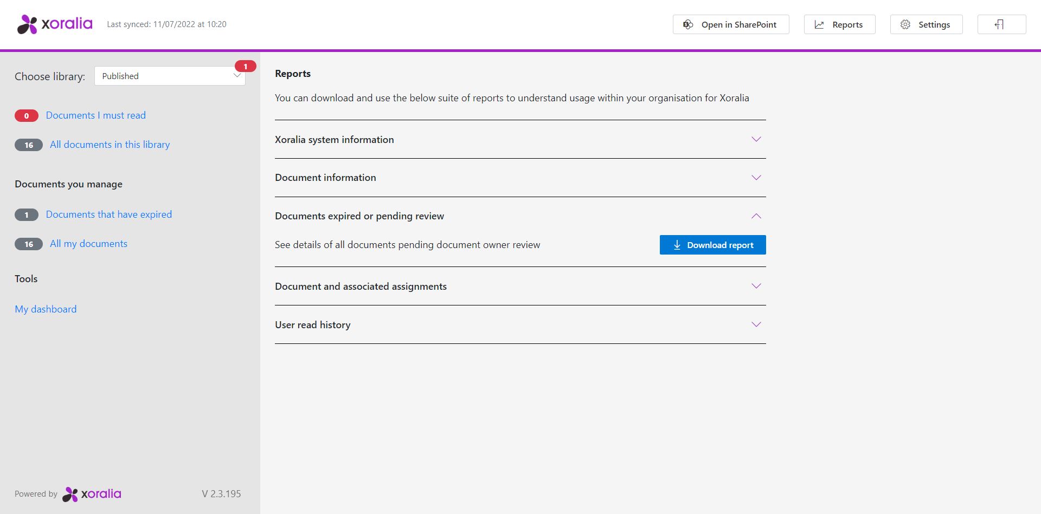This screenshot has height=514, width=1041.
Task: Click the Choose library label
Action: [50, 76]
